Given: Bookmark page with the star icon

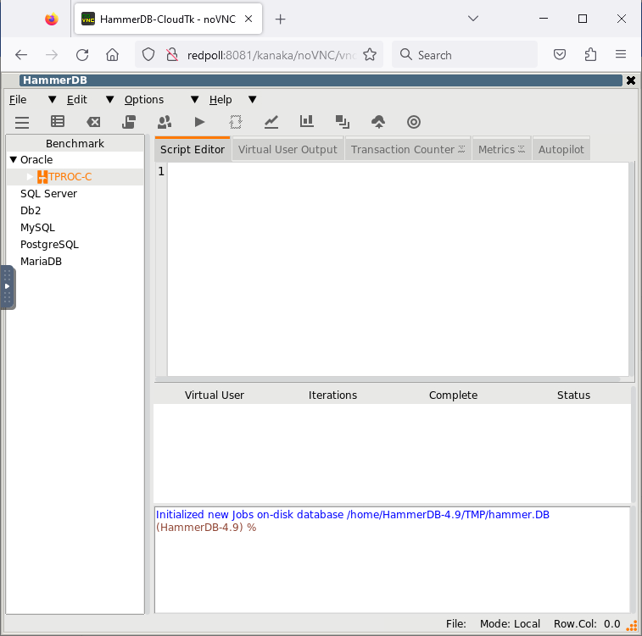Looking at the screenshot, I should (x=370, y=55).
